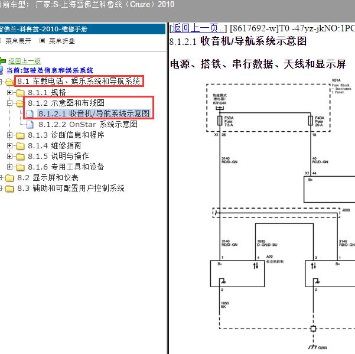
Task: Expand the 8.1.6 专用工具和设备 node
Action: [9, 167]
